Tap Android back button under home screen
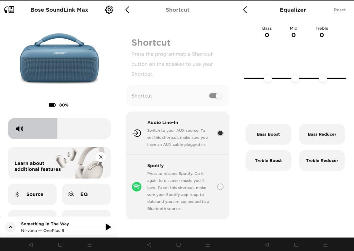This screenshot has width=354, height=251. click(31, 244)
